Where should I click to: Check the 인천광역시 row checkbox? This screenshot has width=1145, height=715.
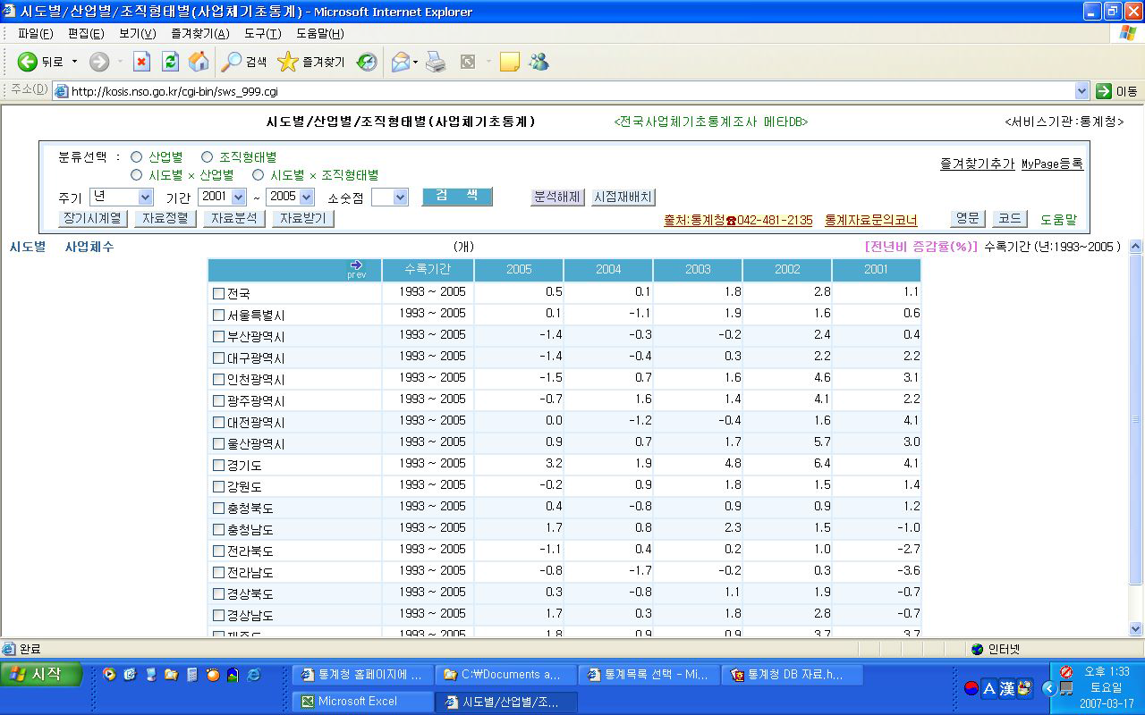coord(219,379)
